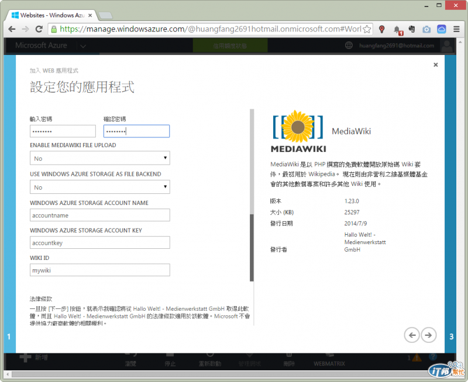
Task: Click the MediaWiki title text
Action: coord(352,131)
